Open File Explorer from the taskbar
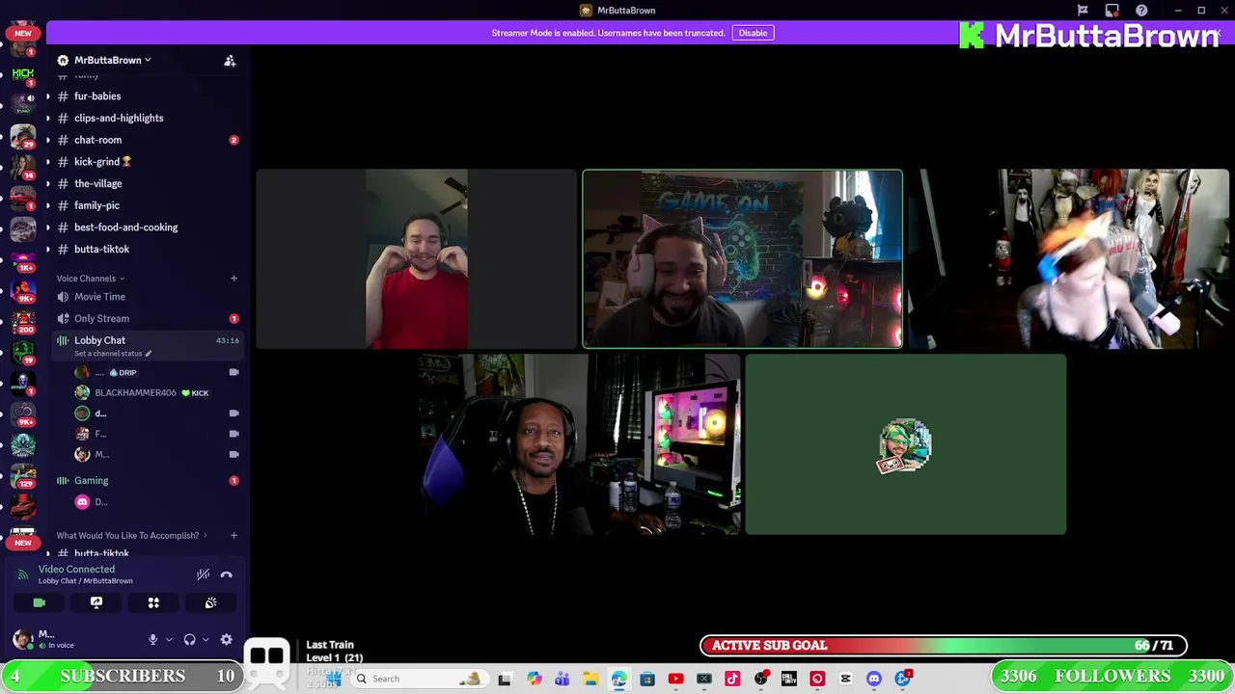The width and height of the screenshot is (1235, 694). pyautogui.click(x=590, y=679)
